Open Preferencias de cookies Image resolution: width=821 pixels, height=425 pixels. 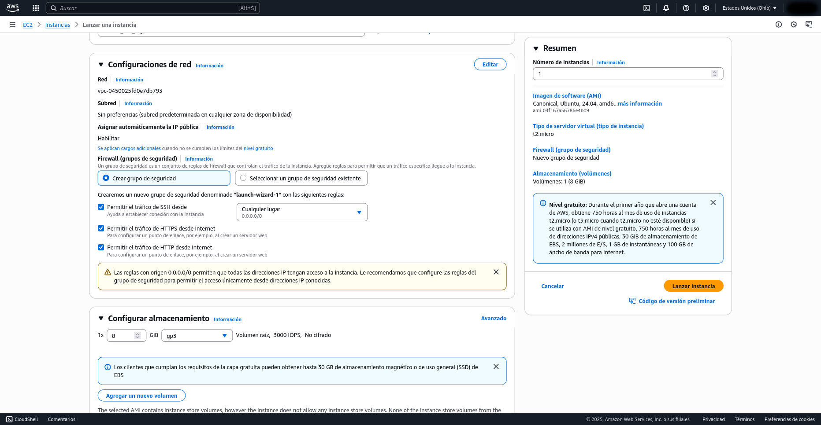pyautogui.click(x=789, y=419)
